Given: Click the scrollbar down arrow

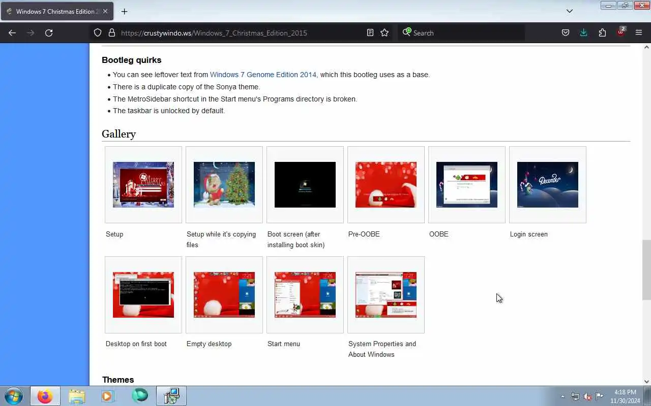Looking at the screenshot, I should pyautogui.click(x=646, y=382).
